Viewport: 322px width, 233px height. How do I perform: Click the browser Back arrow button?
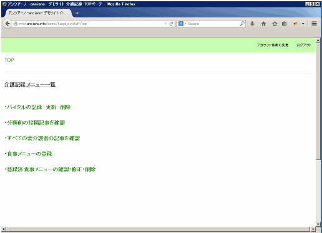coord(7,24)
